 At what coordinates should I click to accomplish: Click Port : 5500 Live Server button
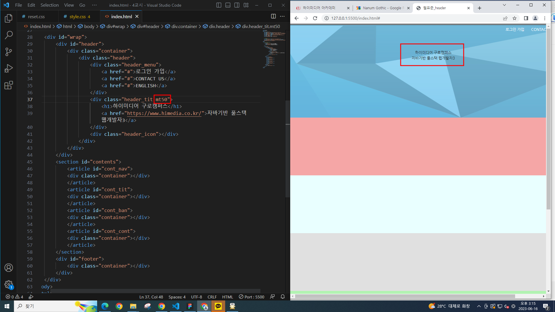(x=251, y=297)
